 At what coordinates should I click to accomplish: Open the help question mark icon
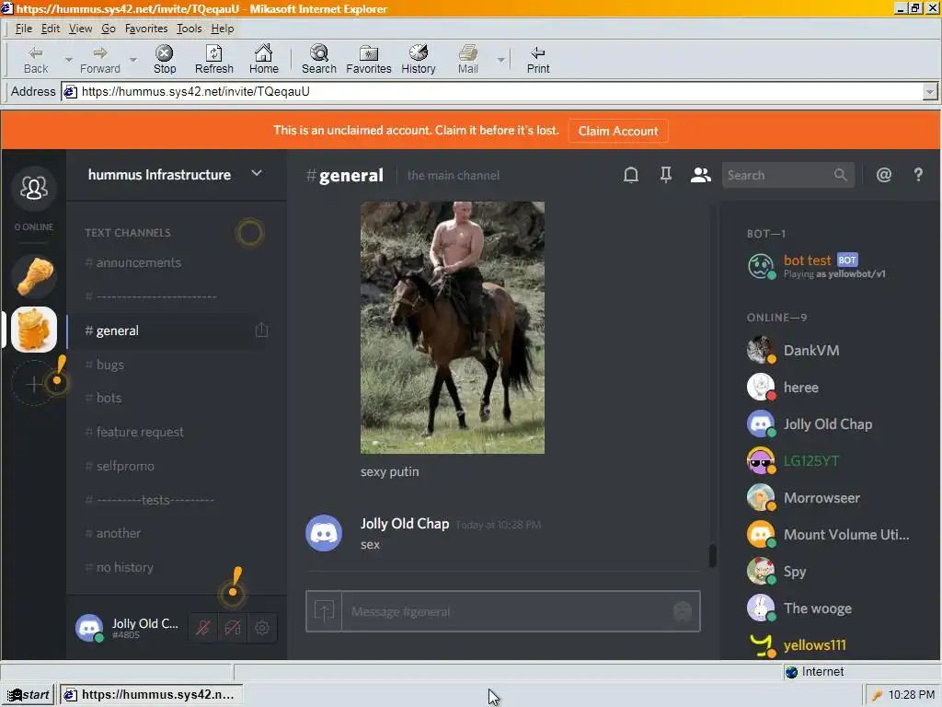tap(918, 175)
